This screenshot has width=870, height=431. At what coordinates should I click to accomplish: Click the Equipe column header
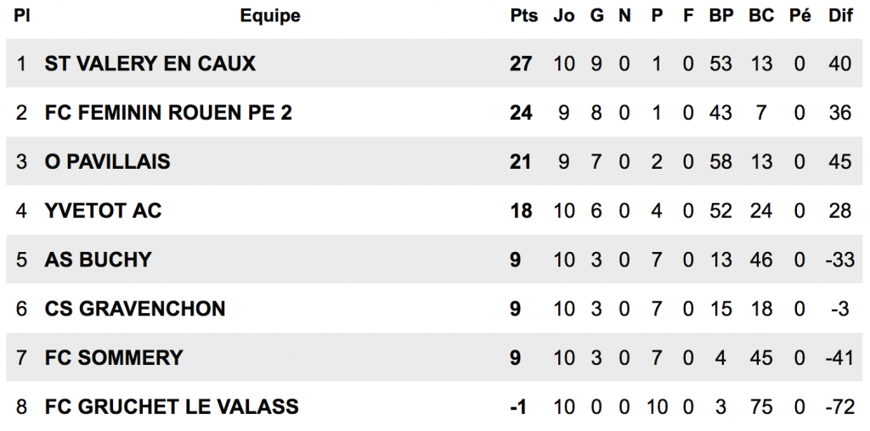click(x=270, y=16)
